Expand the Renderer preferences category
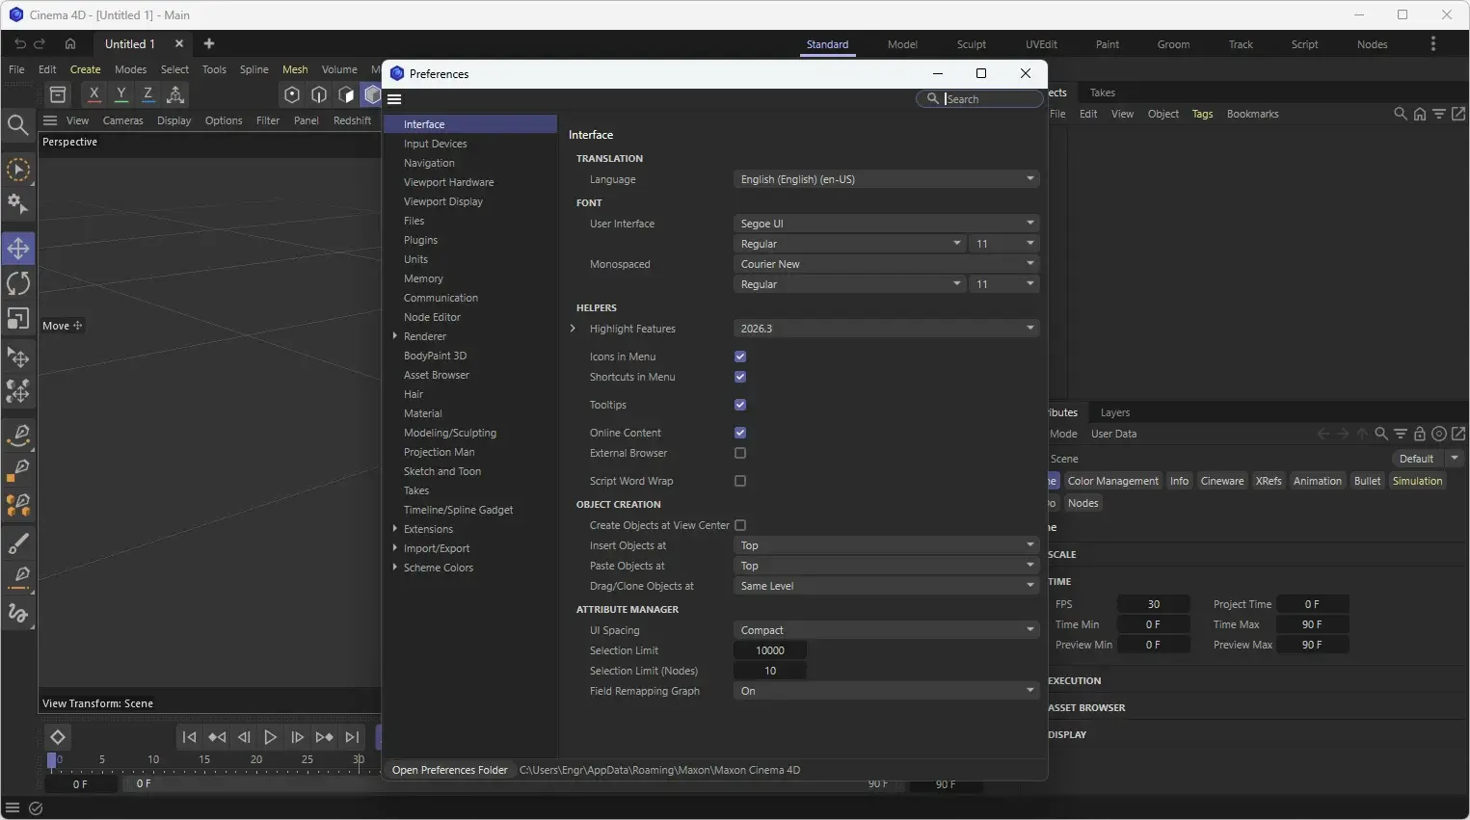The image size is (1470, 820). (x=395, y=336)
